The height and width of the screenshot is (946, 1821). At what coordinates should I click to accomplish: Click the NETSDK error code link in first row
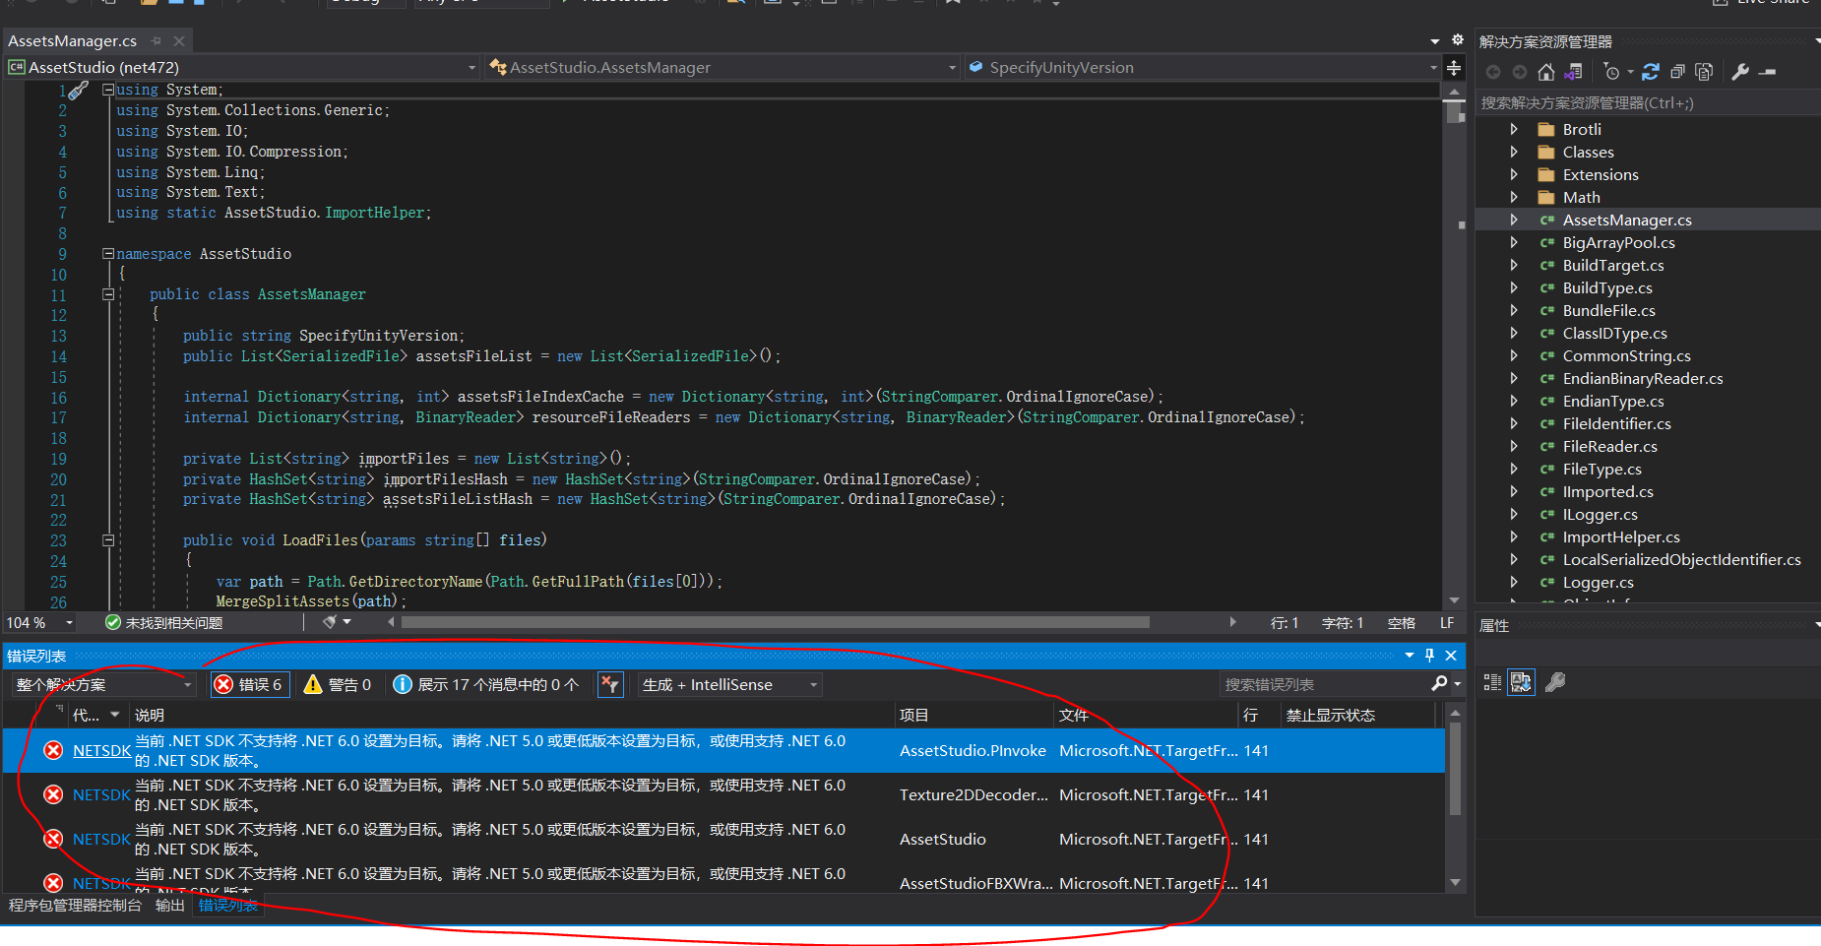click(x=101, y=750)
